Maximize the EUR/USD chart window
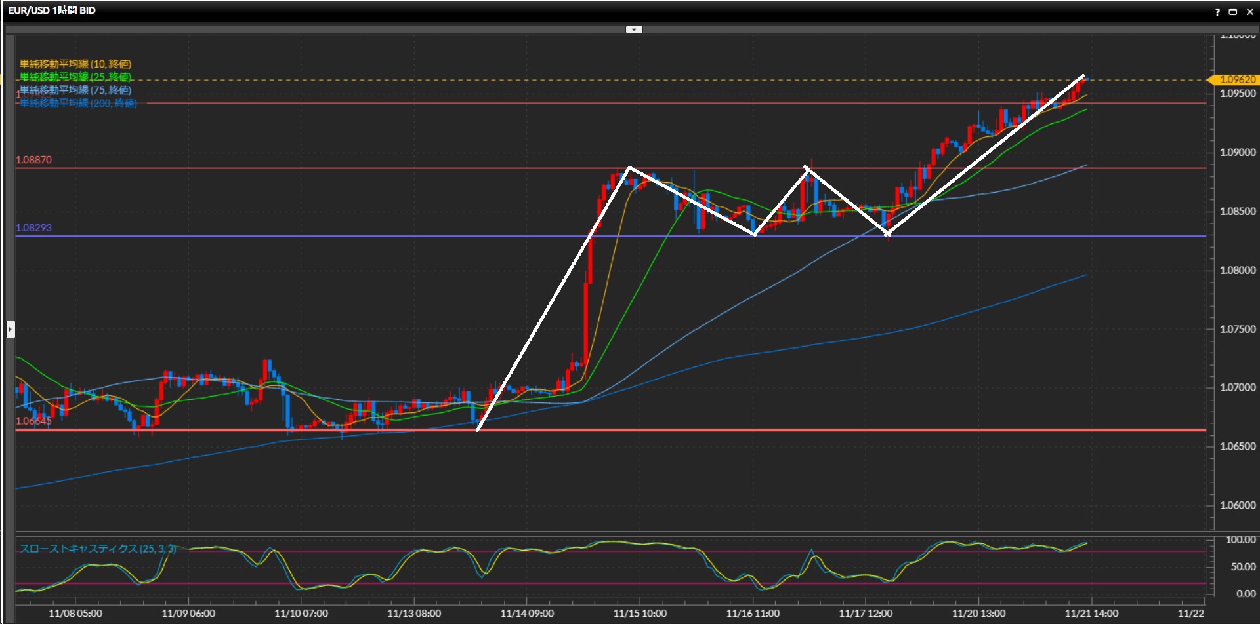This screenshot has height=624, width=1260. (x=1233, y=12)
